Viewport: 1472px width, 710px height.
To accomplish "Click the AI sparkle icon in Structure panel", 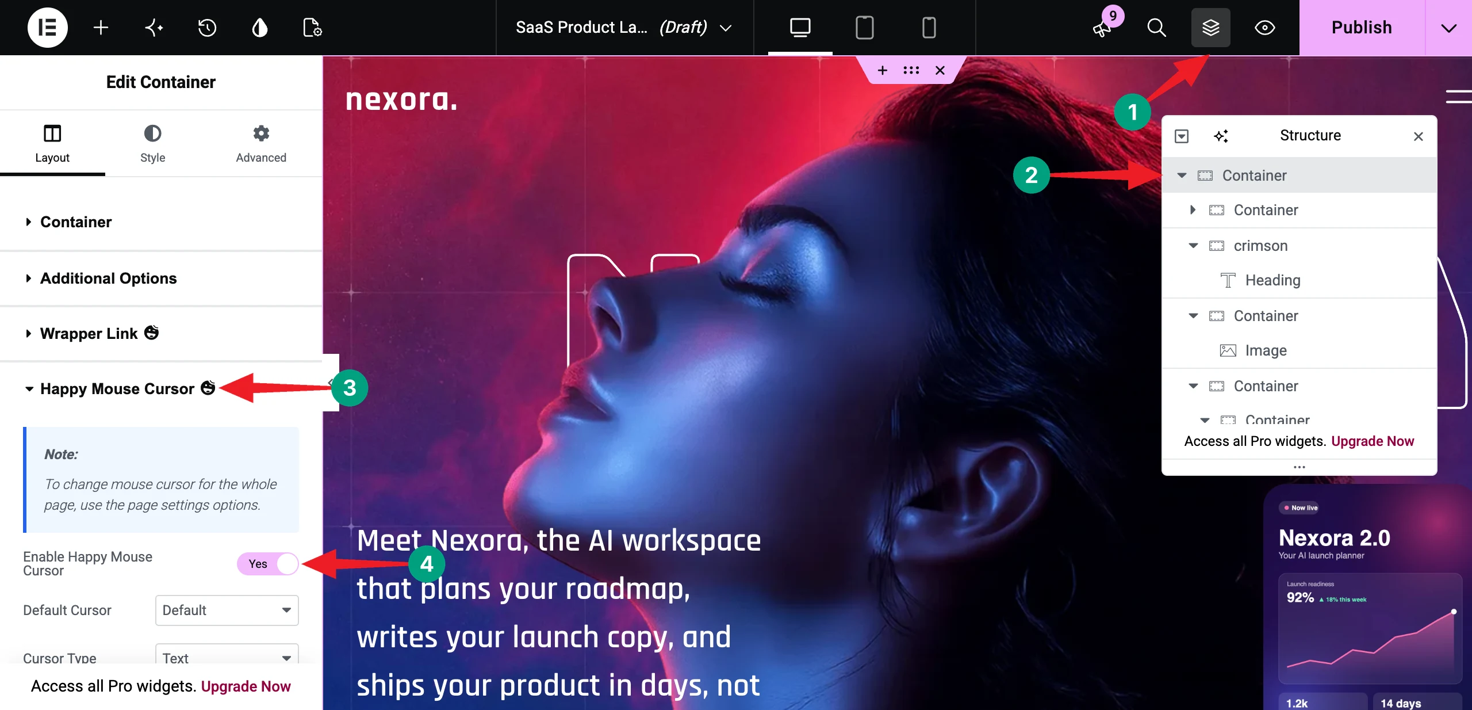I will tap(1221, 136).
